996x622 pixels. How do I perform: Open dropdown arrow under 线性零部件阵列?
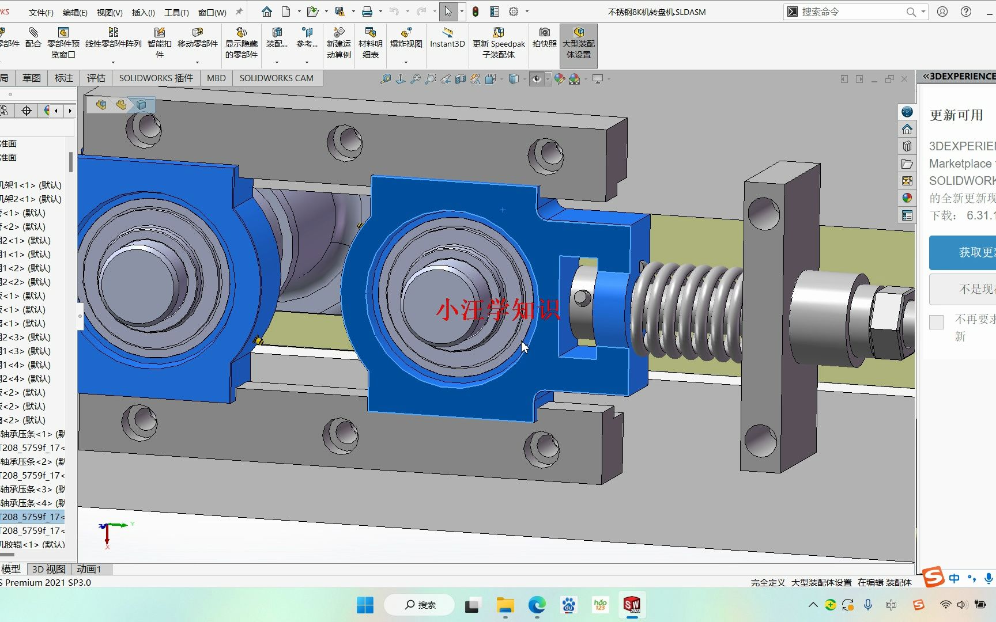113,62
